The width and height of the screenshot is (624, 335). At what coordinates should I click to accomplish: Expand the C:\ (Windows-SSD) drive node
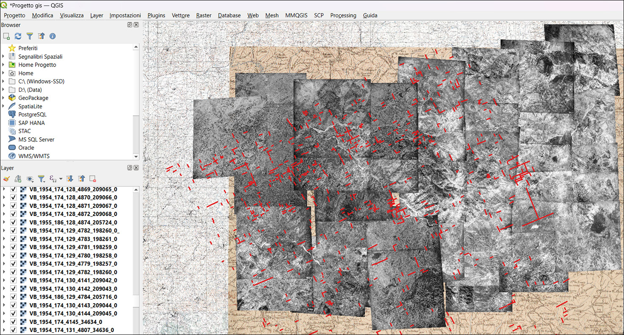[3, 81]
